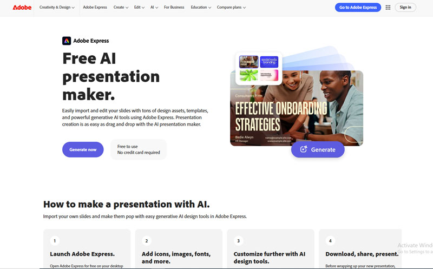Expand the Creativity & Design menu
This screenshot has width=433, height=269.
[x=57, y=8]
